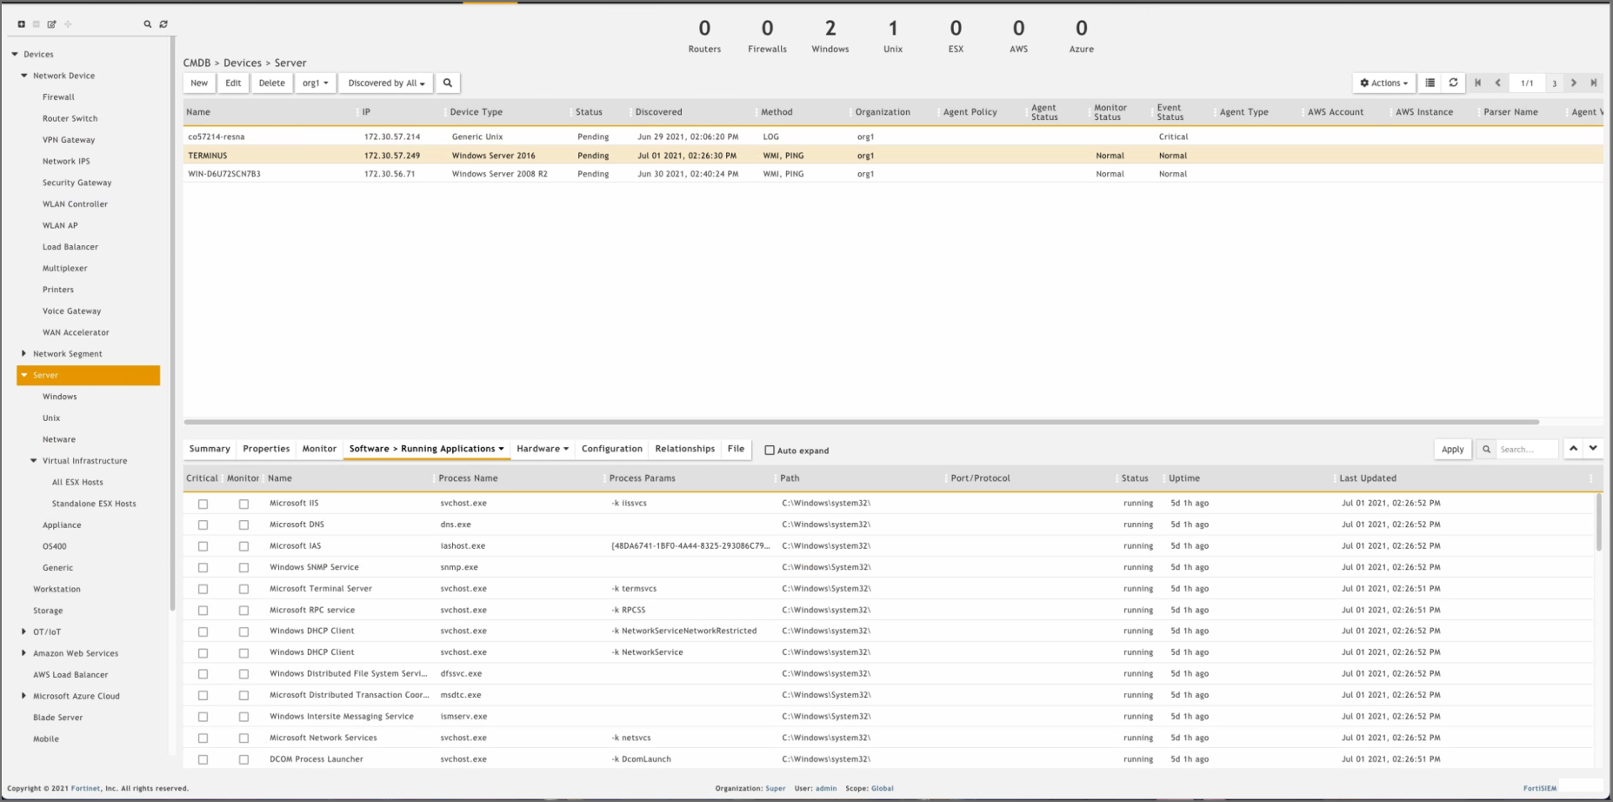Jump to the first page of devices
This screenshot has width=1613, height=802.
[1477, 84]
